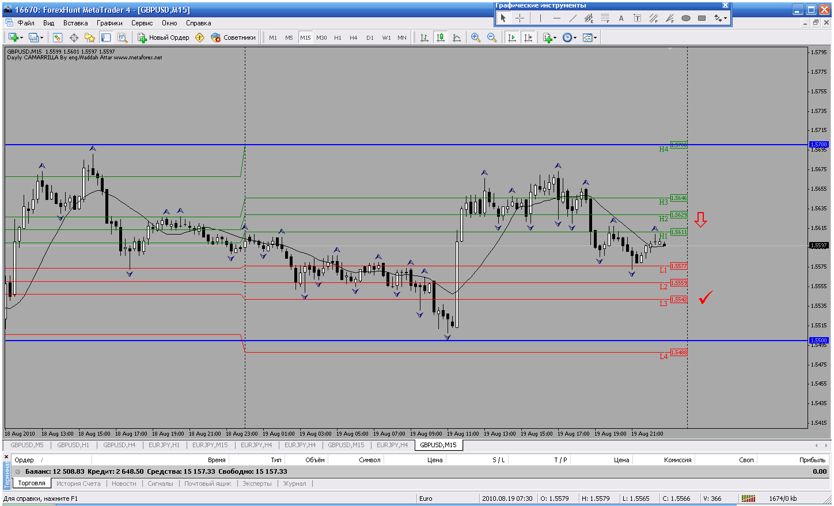The height and width of the screenshot is (506, 834).
Task: Select the vertical line tool
Action: tap(540, 18)
